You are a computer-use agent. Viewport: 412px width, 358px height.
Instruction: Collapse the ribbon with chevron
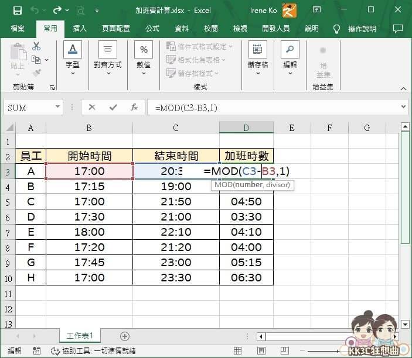(403, 89)
